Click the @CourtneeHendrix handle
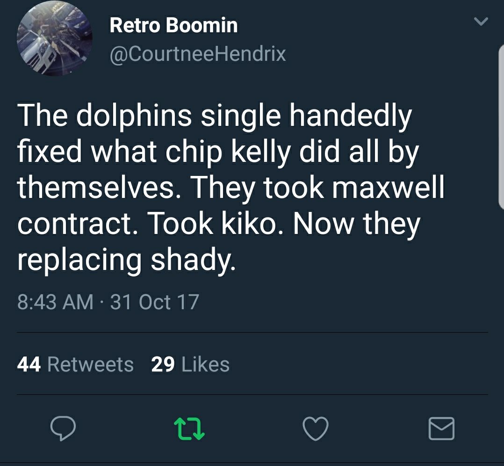The width and height of the screenshot is (504, 466). pos(197,55)
